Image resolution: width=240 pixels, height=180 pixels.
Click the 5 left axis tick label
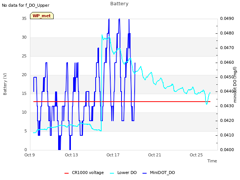pyautogui.click(x=25, y=131)
